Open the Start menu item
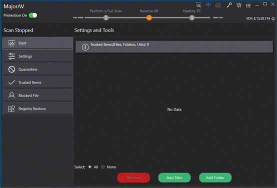Image resolution: width=277 pixels, height=188 pixels. [x=37, y=43]
